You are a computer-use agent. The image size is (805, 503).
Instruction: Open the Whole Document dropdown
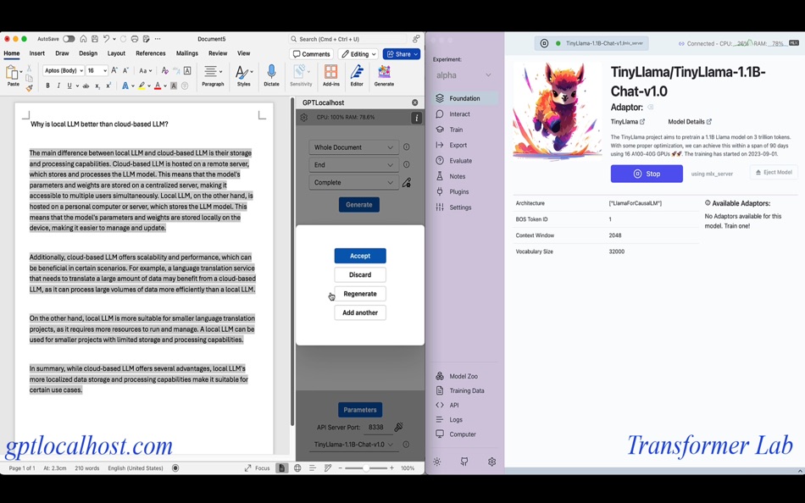tap(353, 147)
